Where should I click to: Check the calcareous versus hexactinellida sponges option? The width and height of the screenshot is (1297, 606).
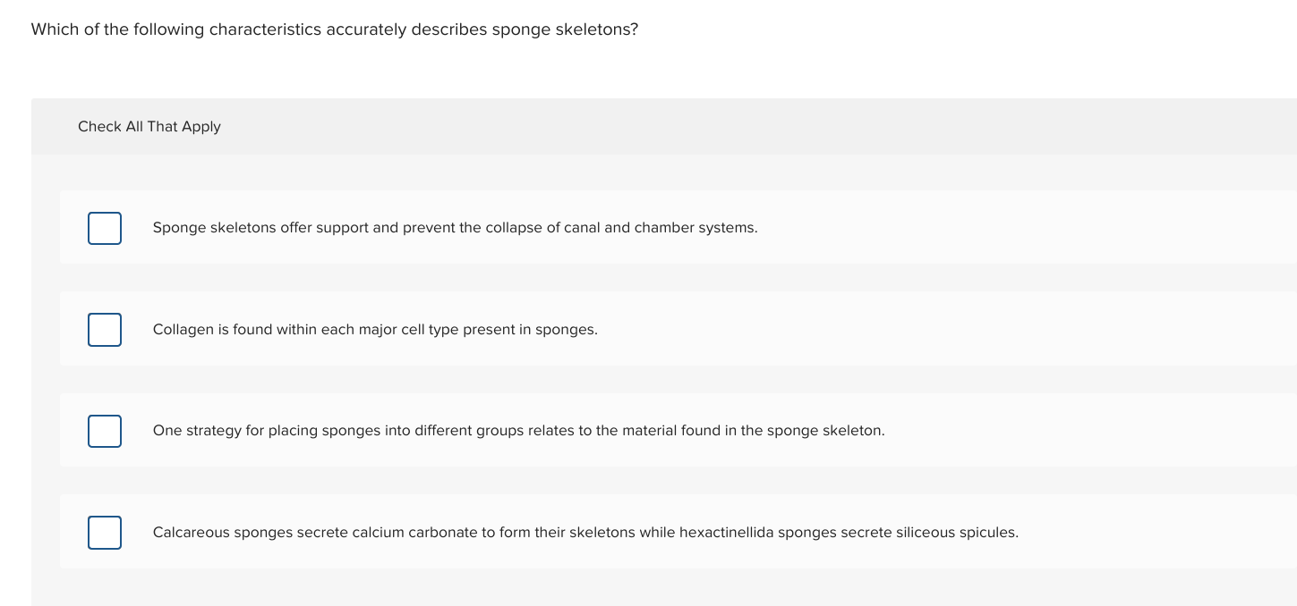coord(105,533)
